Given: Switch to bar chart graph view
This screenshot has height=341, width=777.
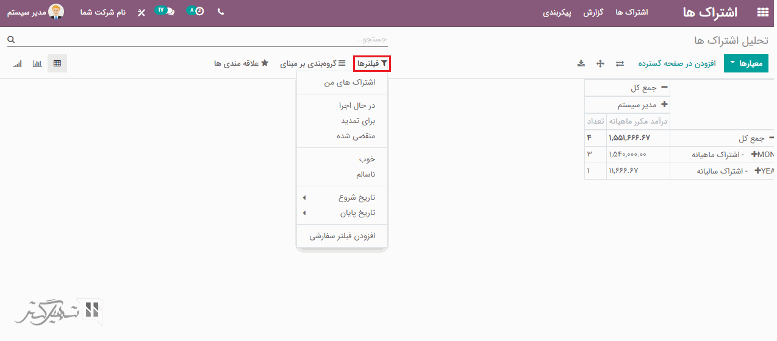Looking at the screenshot, I should click(x=37, y=63).
